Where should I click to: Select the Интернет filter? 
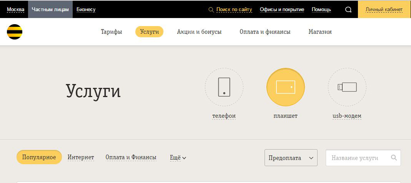(81, 157)
